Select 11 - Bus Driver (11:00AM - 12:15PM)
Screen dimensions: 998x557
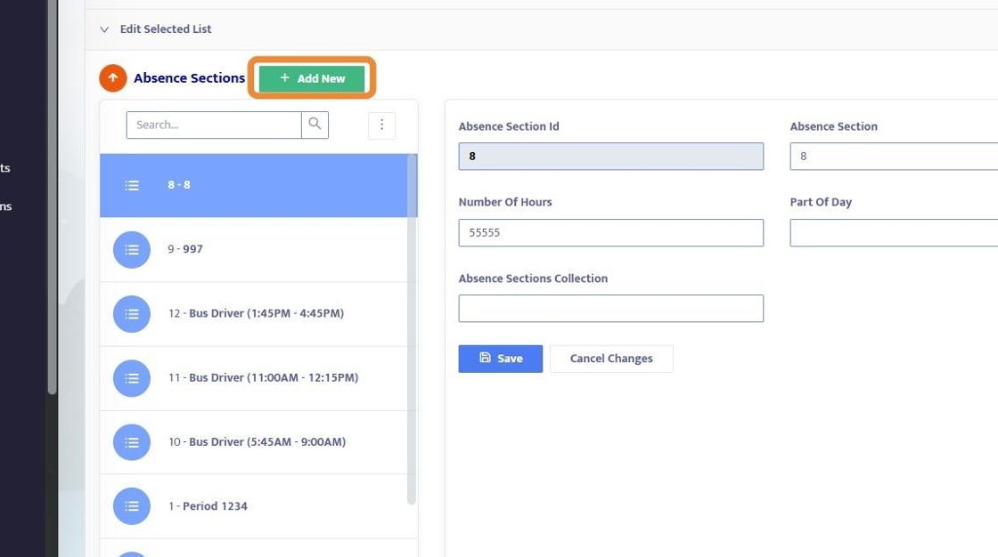coord(253,377)
